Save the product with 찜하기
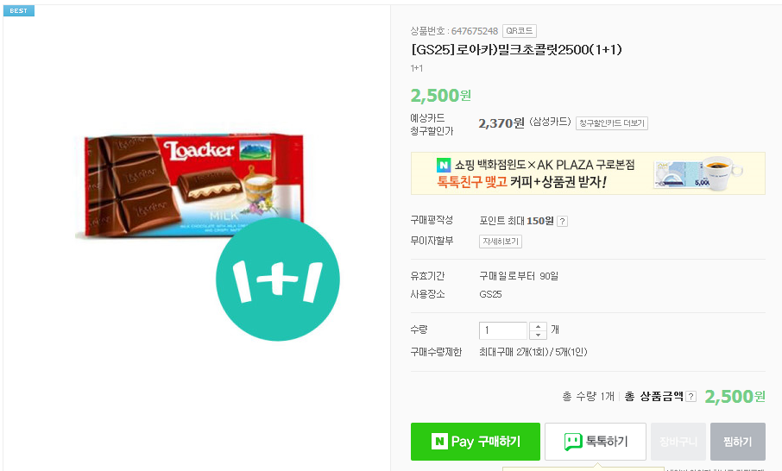 [737, 442]
